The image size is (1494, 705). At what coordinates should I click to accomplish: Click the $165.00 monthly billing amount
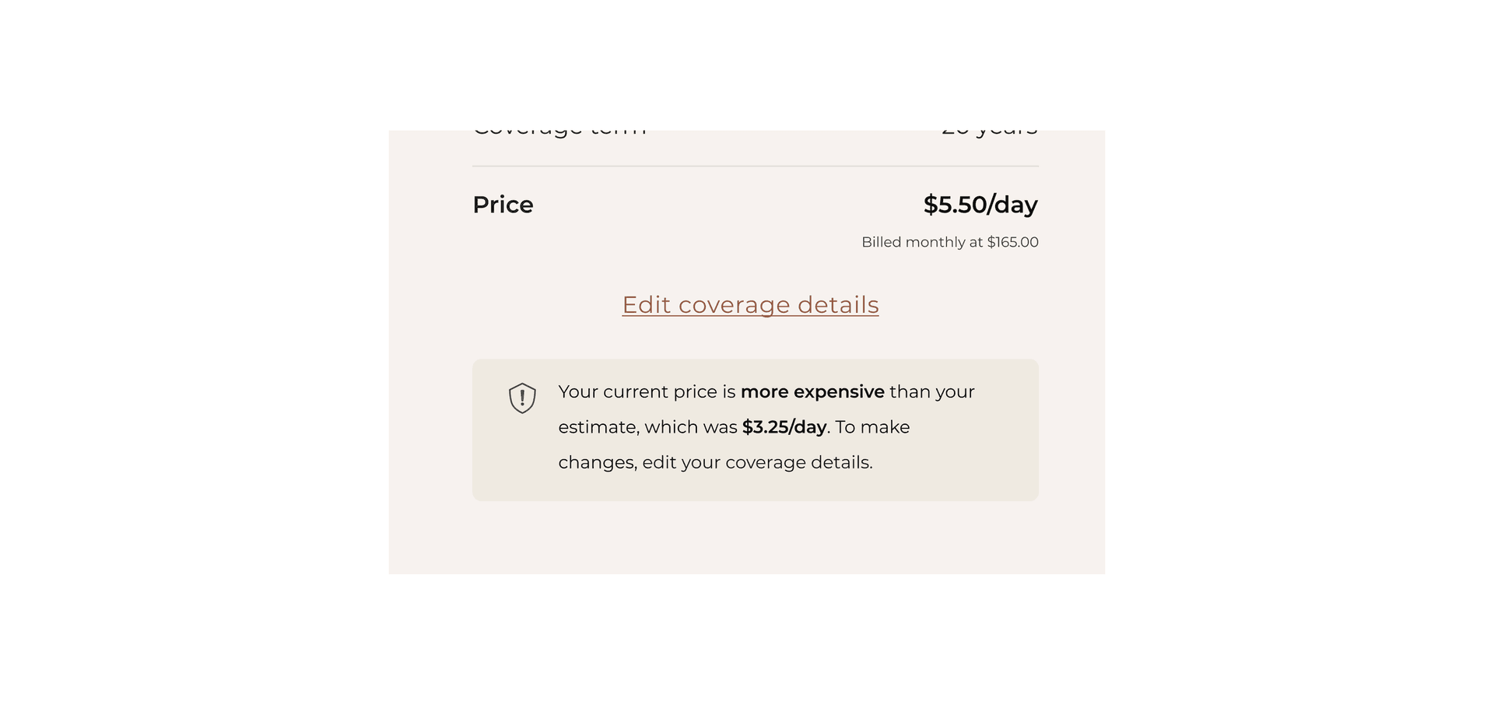click(1012, 242)
